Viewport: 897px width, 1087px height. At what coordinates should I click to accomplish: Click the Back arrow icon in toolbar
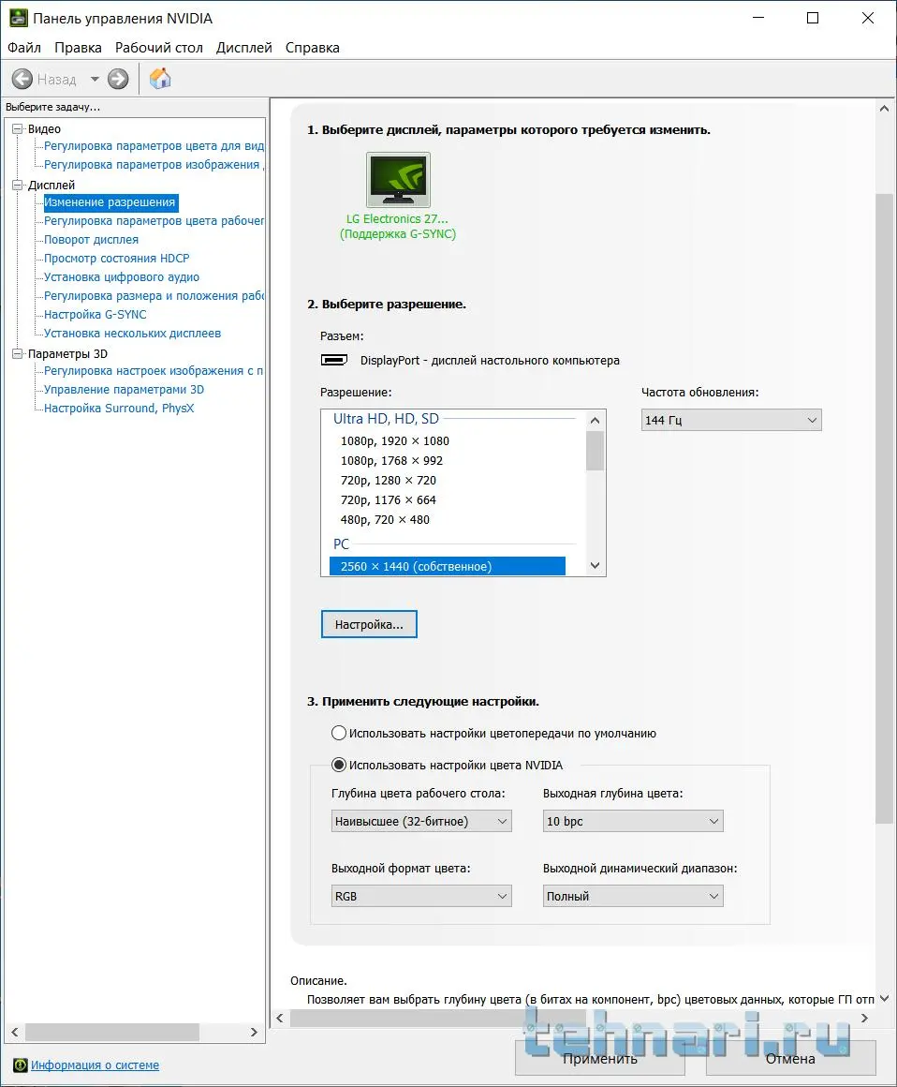point(22,79)
